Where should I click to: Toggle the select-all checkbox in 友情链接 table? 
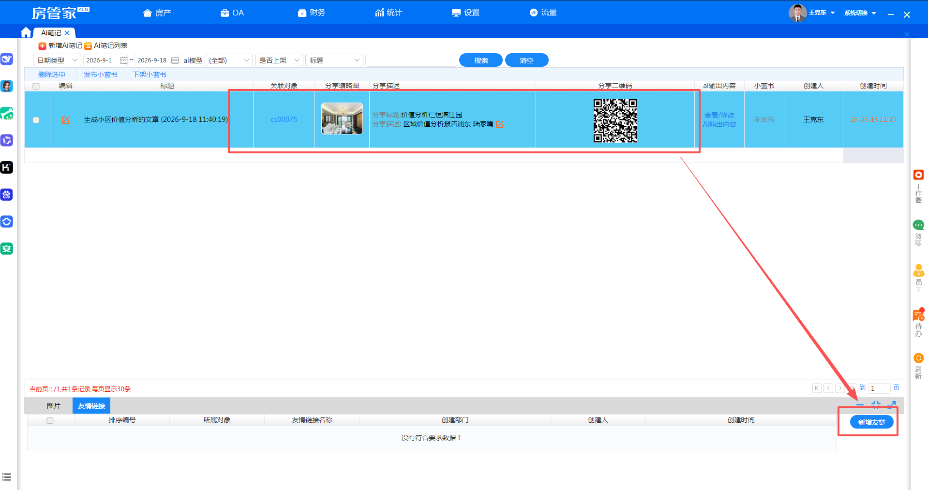50,420
